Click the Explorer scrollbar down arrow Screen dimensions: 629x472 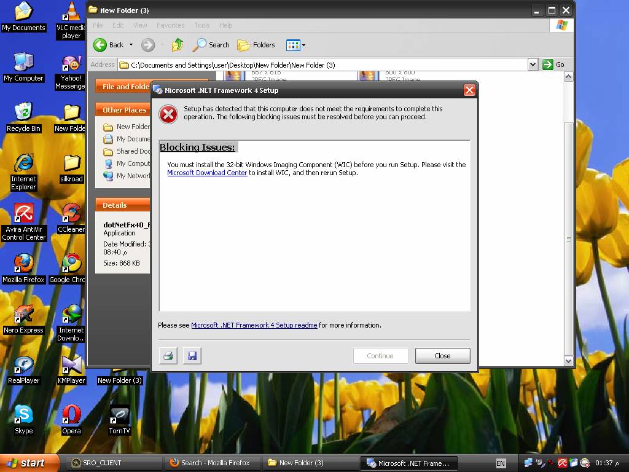(x=568, y=361)
